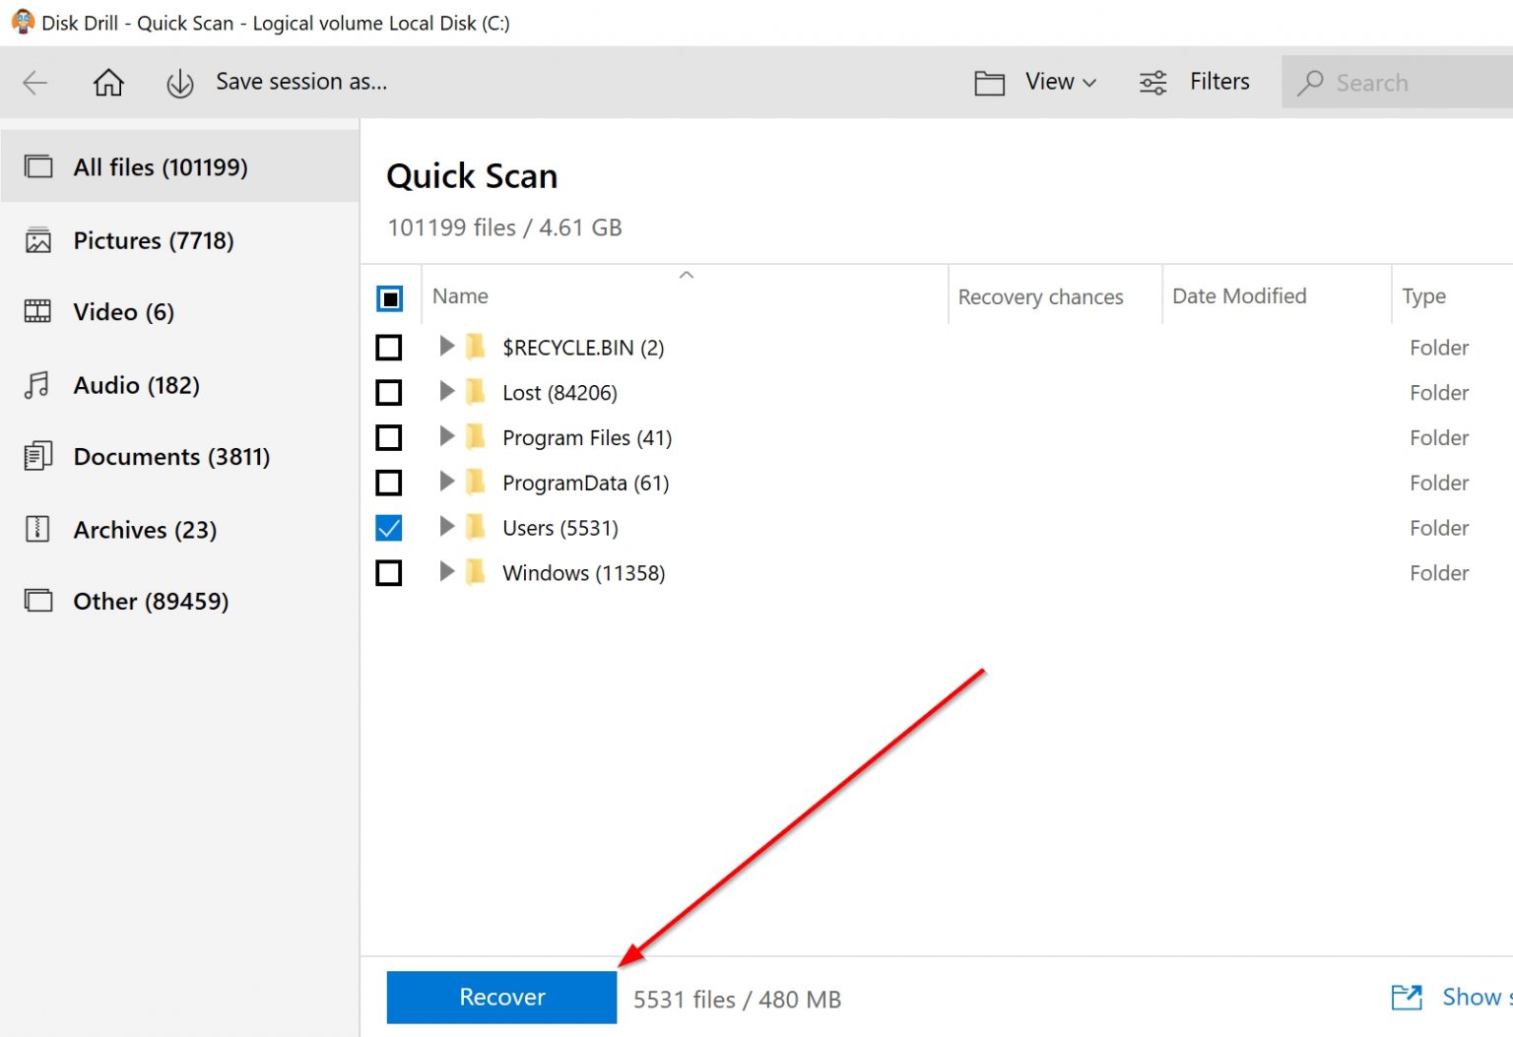Image resolution: width=1513 pixels, height=1037 pixels.
Task: Select all files via header checkbox
Action: (391, 297)
